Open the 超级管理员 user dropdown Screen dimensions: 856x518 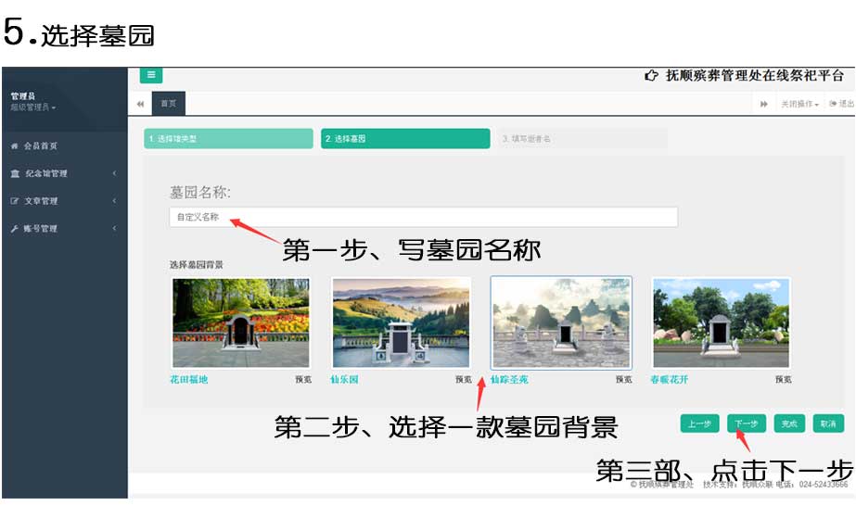pos(33,107)
